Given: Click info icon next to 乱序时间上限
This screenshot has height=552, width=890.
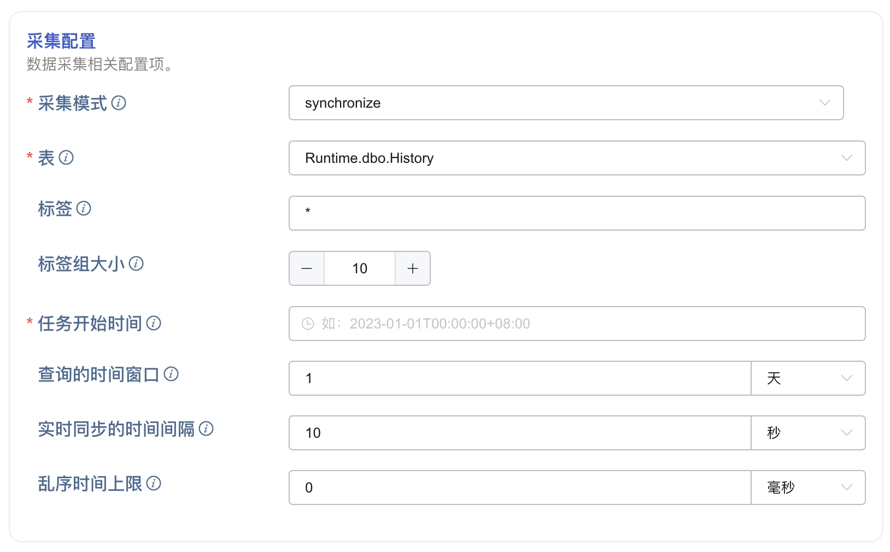Looking at the screenshot, I should click(154, 483).
